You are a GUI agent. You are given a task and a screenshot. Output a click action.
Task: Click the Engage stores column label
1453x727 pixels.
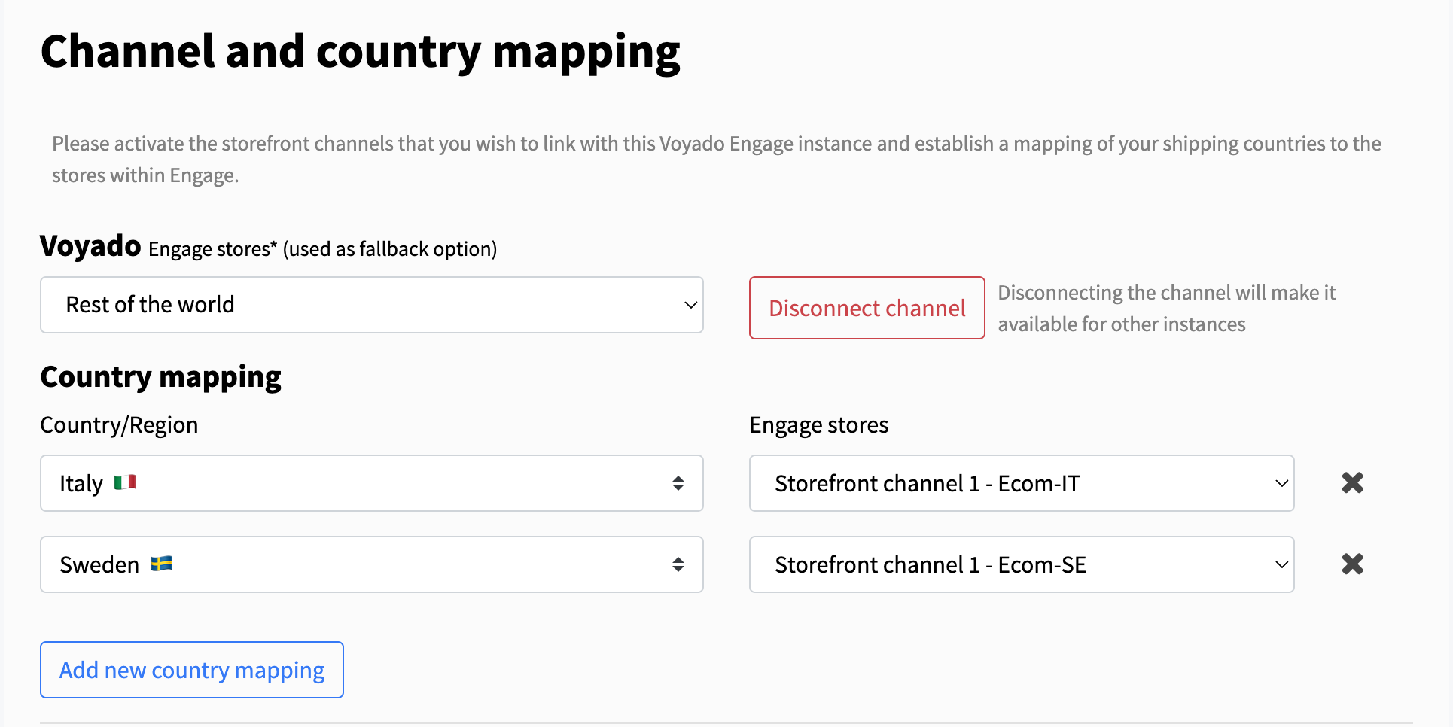(x=819, y=425)
